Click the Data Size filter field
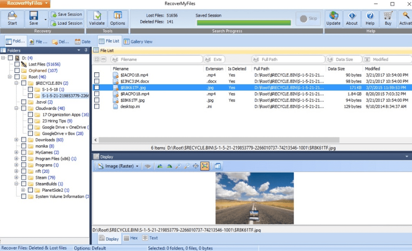This screenshot has width=412, height=251. (344, 59)
